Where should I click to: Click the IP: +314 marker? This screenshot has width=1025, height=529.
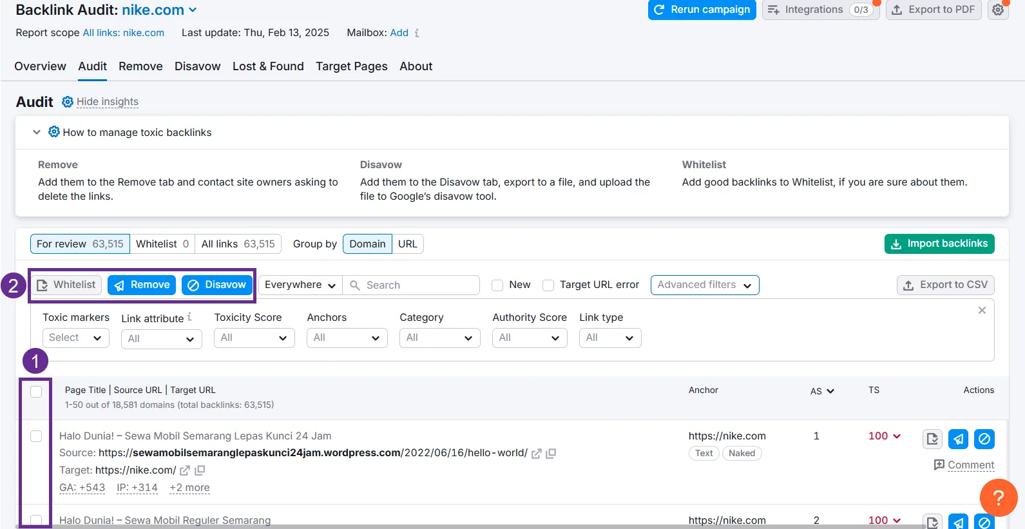(137, 488)
